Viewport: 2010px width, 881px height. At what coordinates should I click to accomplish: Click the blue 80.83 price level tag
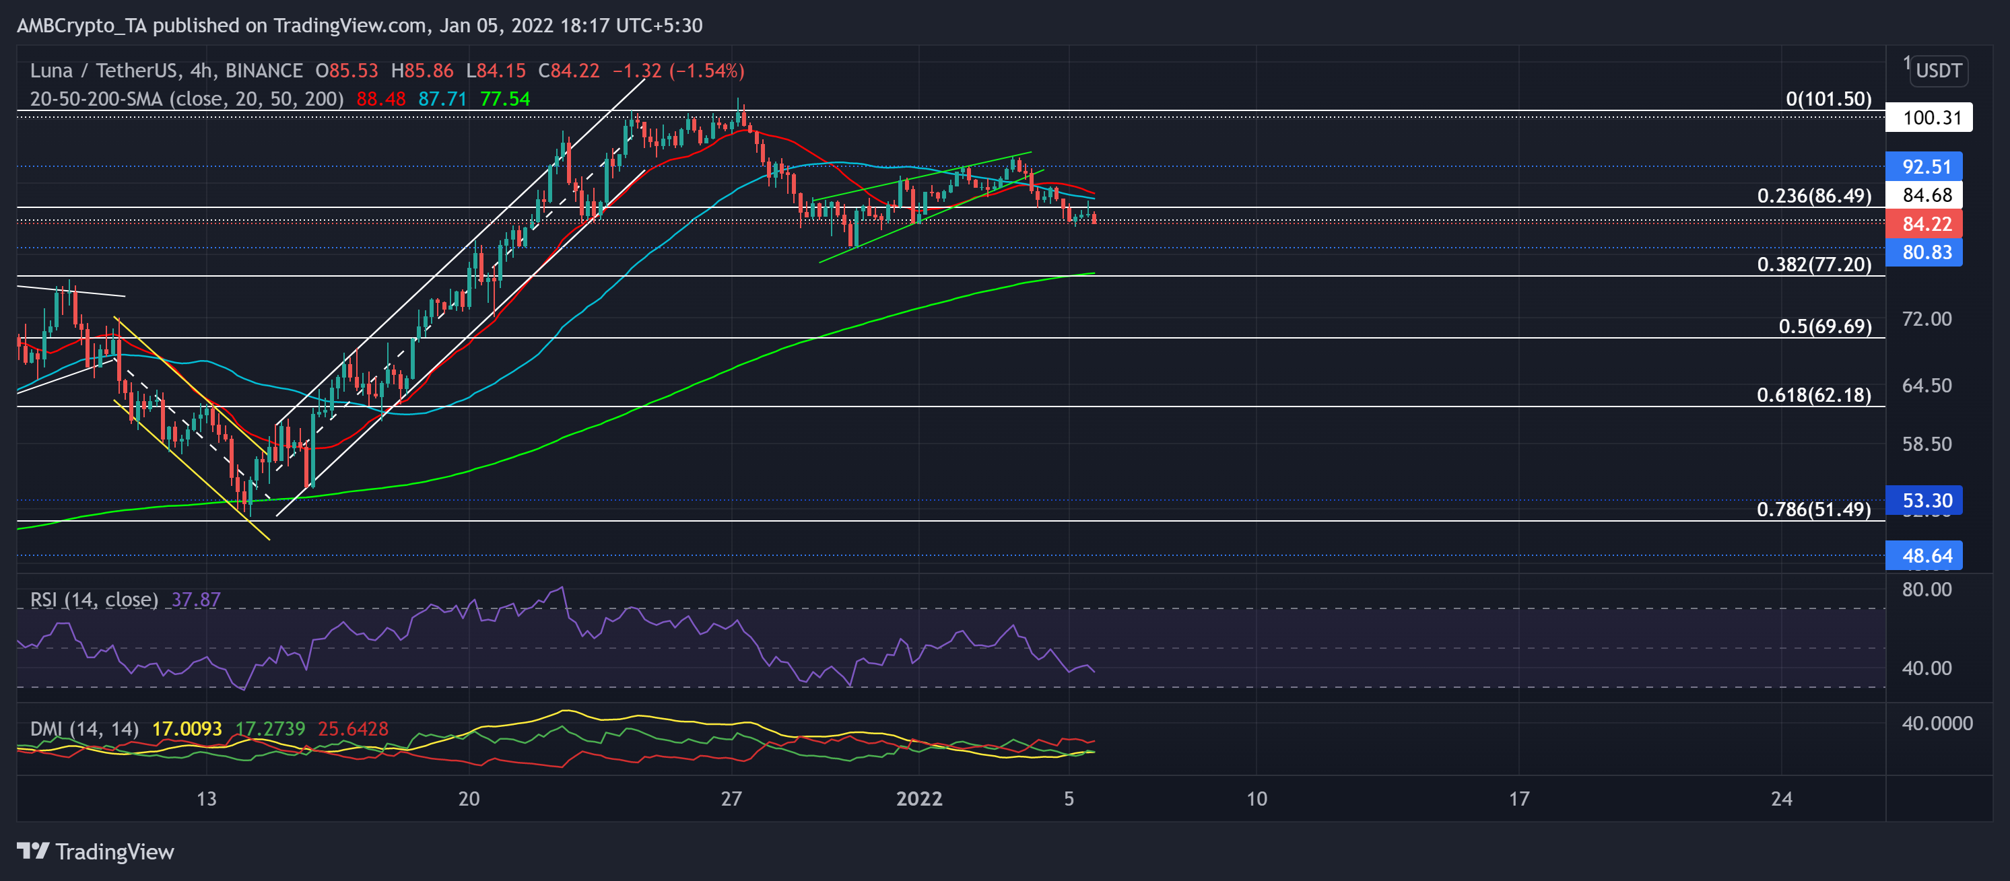(x=1926, y=252)
